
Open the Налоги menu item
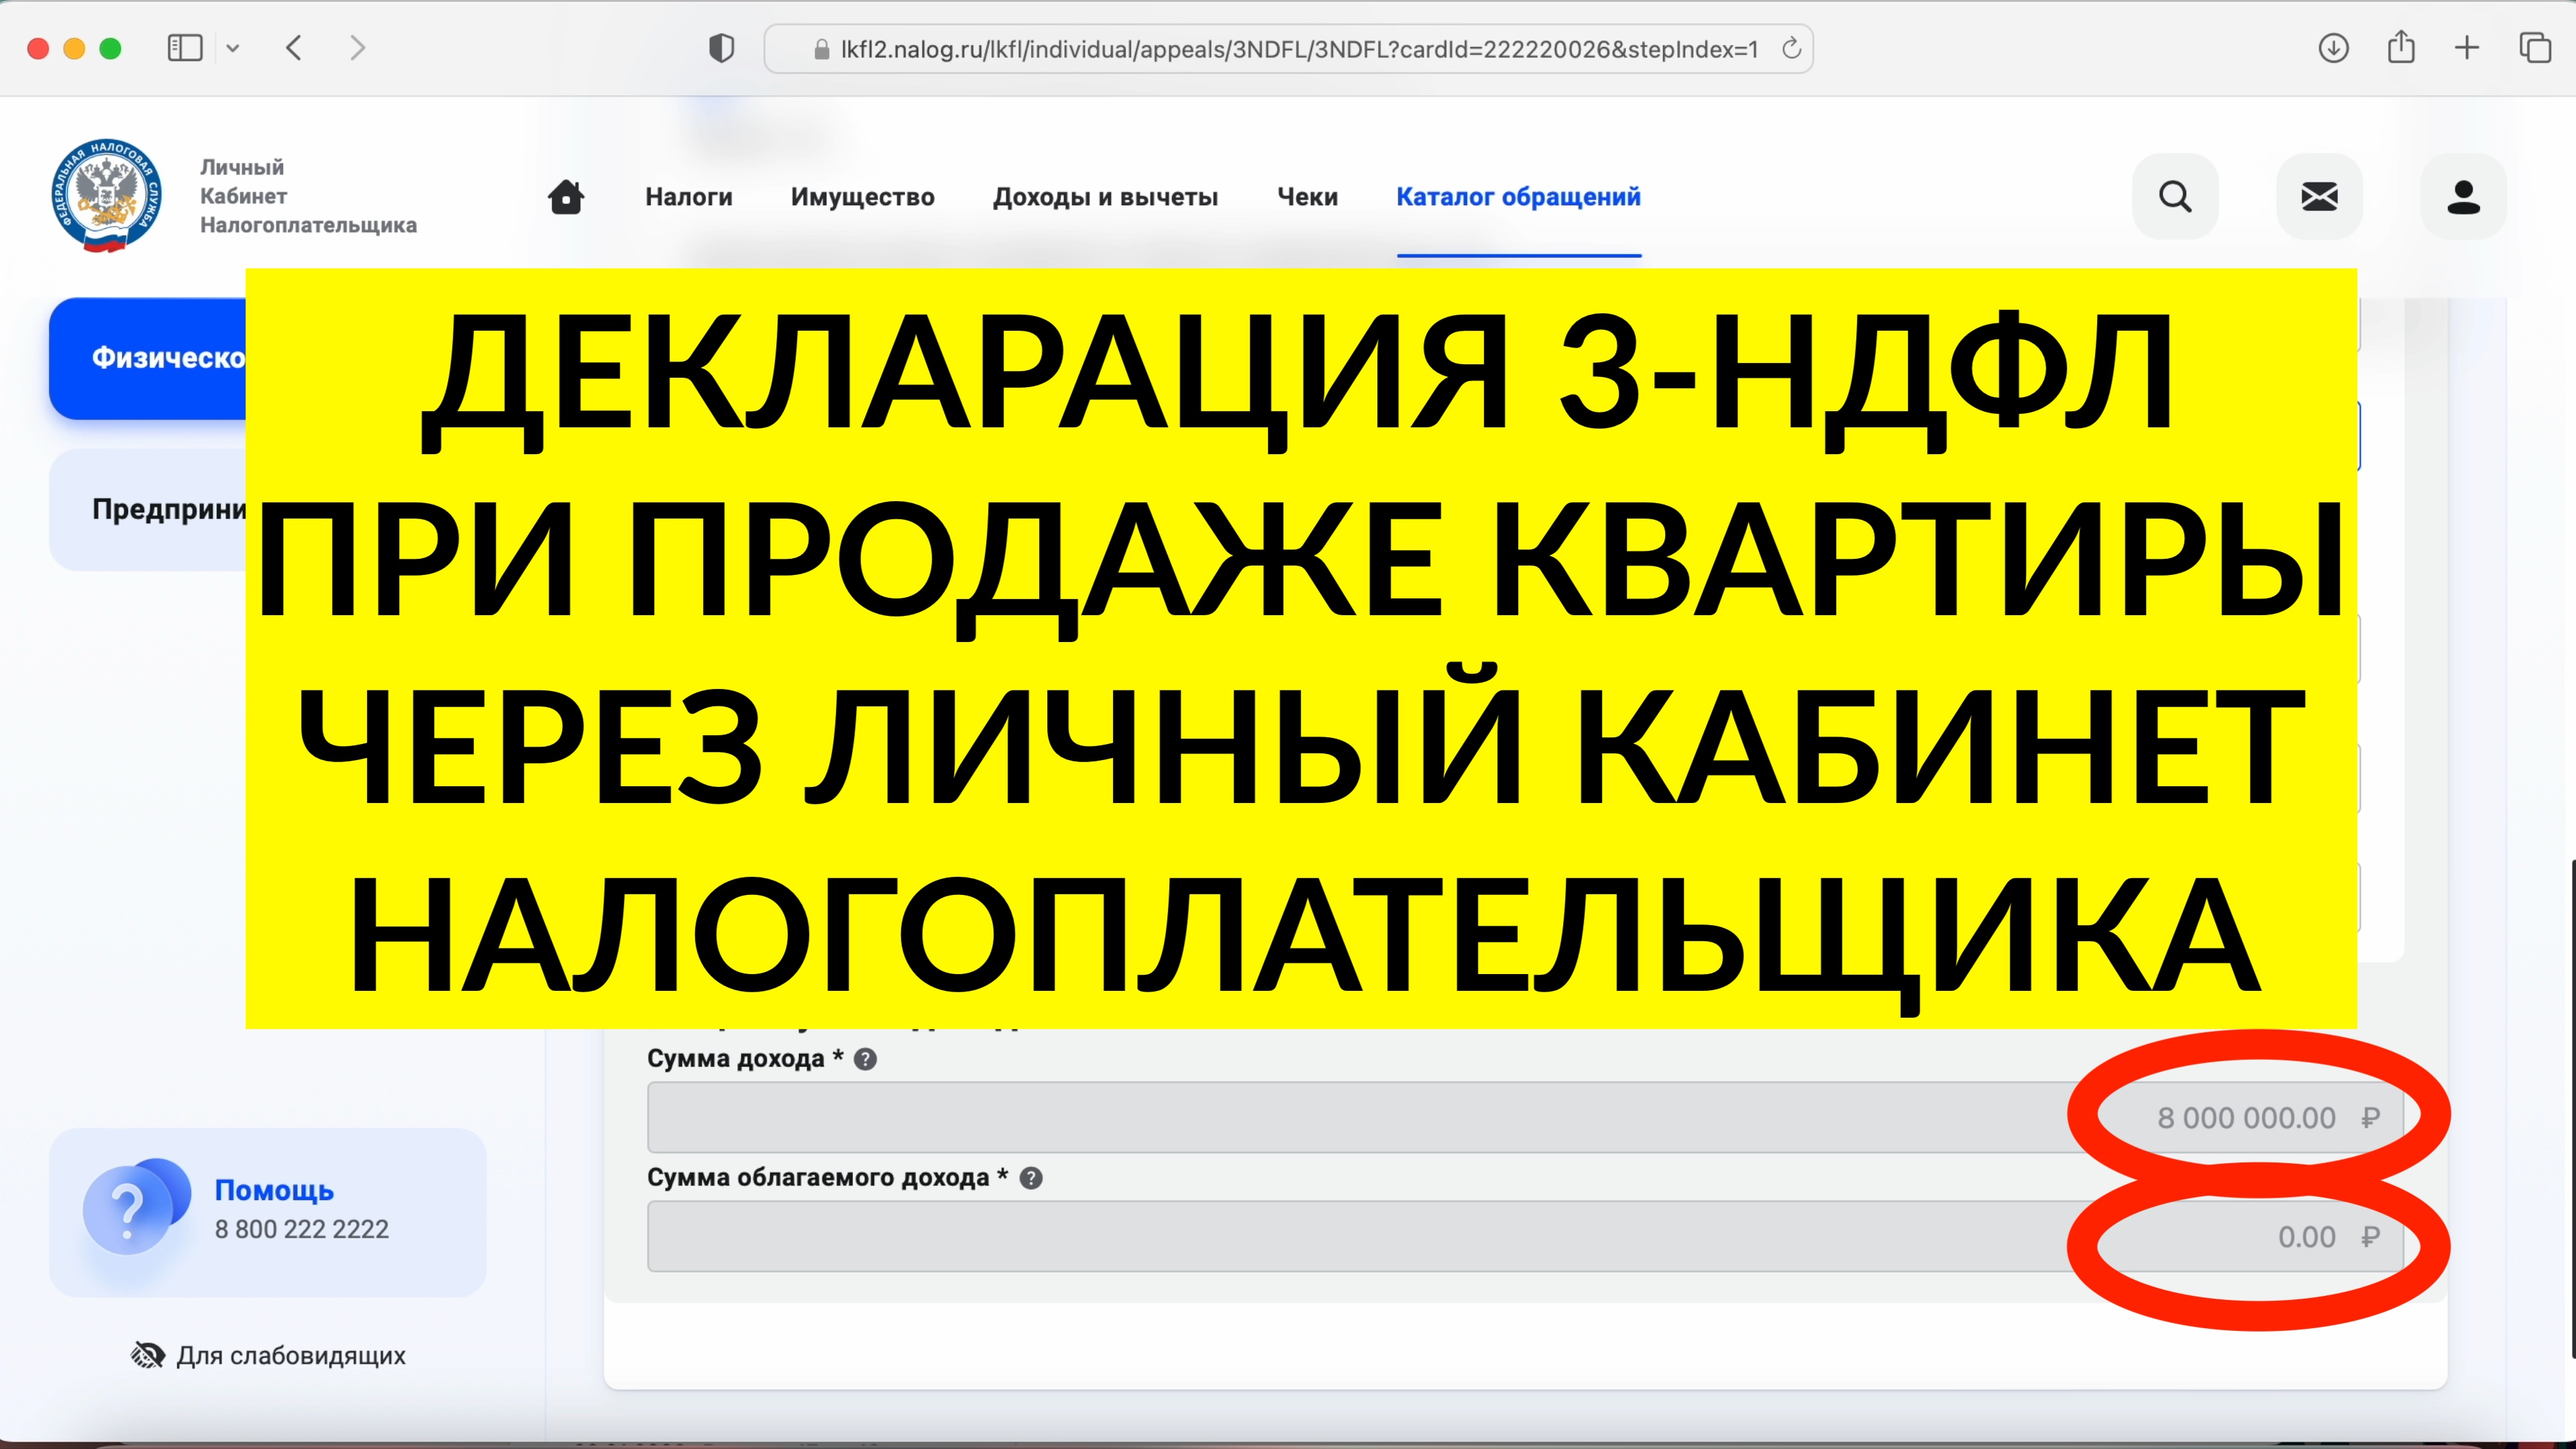(688, 197)
